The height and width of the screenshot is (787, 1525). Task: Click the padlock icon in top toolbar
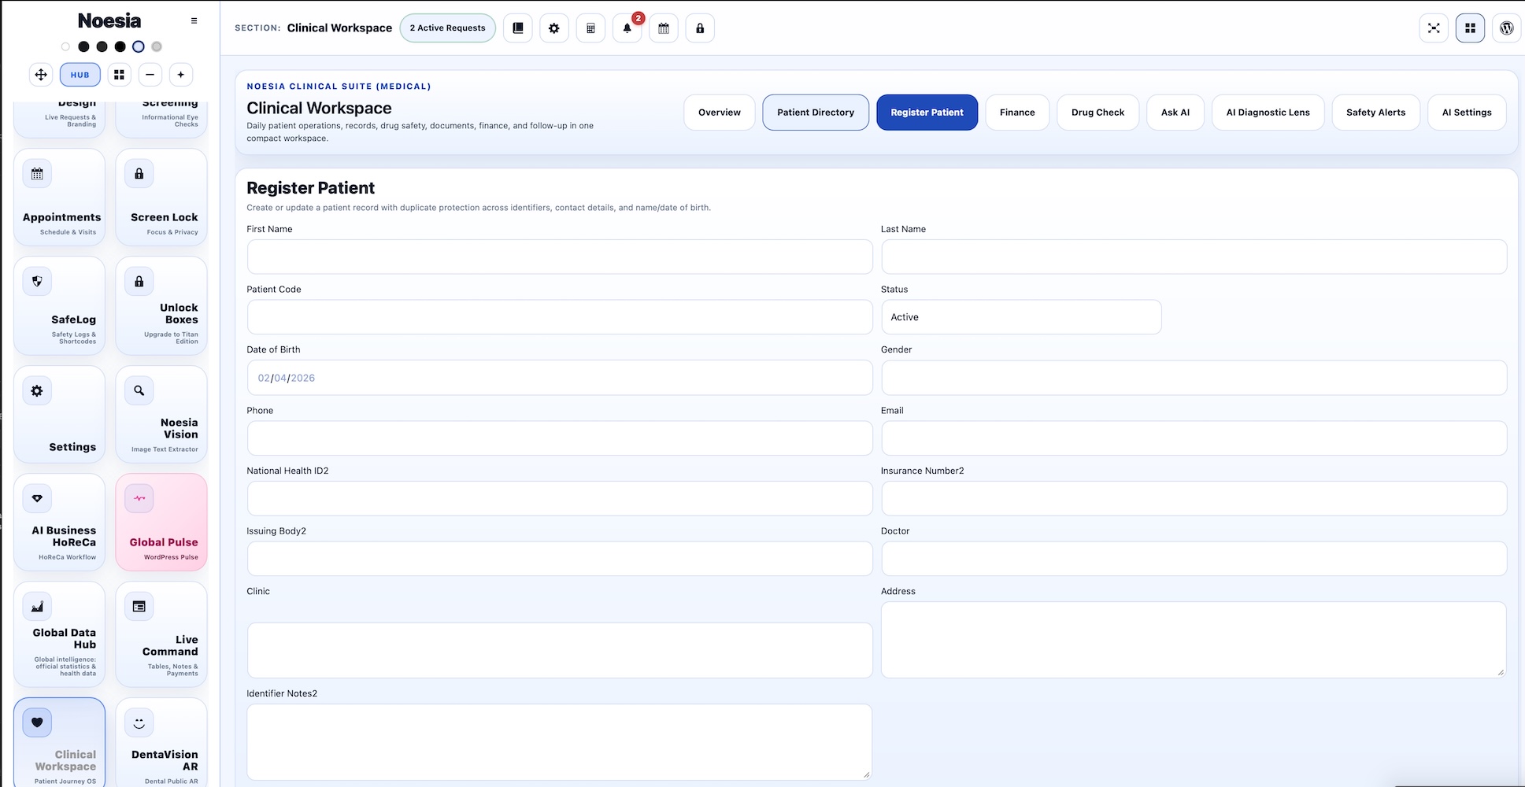tap(700, 28)
